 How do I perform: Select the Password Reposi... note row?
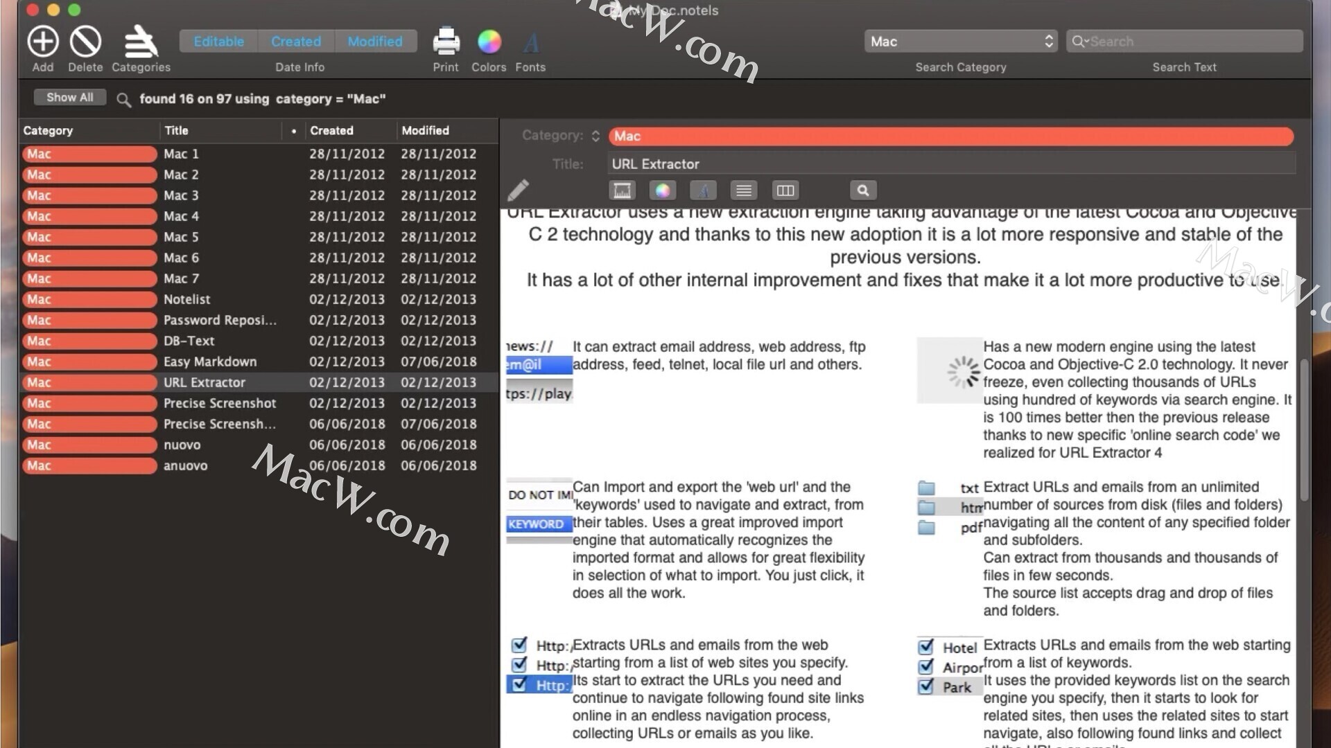click(259, 320)
